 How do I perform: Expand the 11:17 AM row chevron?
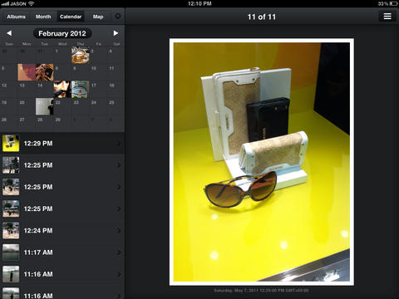(118, 252)
